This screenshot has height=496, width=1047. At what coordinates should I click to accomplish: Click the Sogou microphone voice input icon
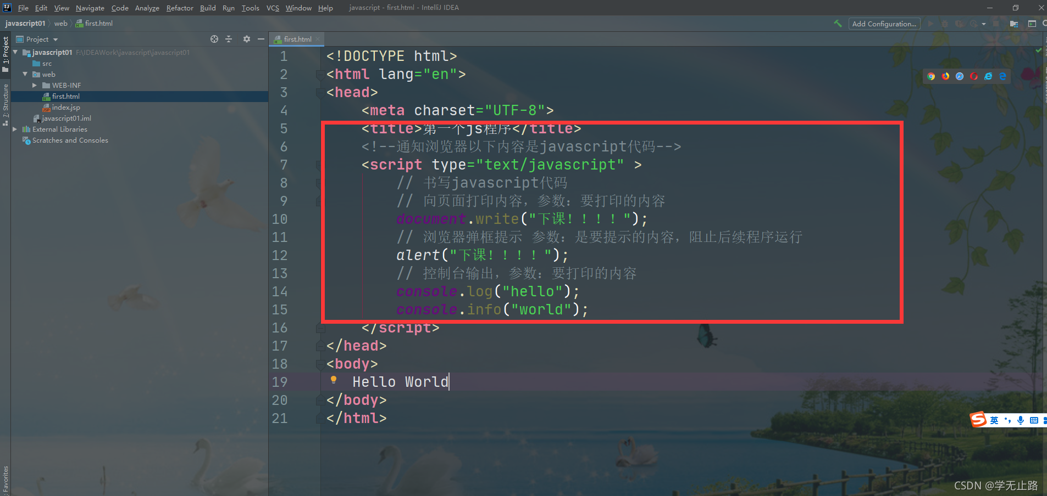pos(1021,420)
